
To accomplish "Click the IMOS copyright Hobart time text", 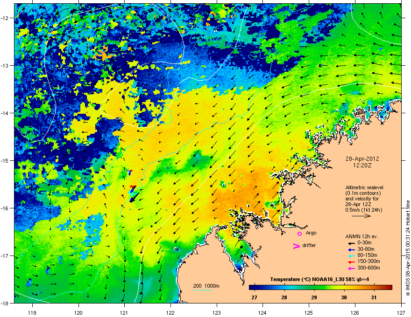I will (x=408, y=248).
